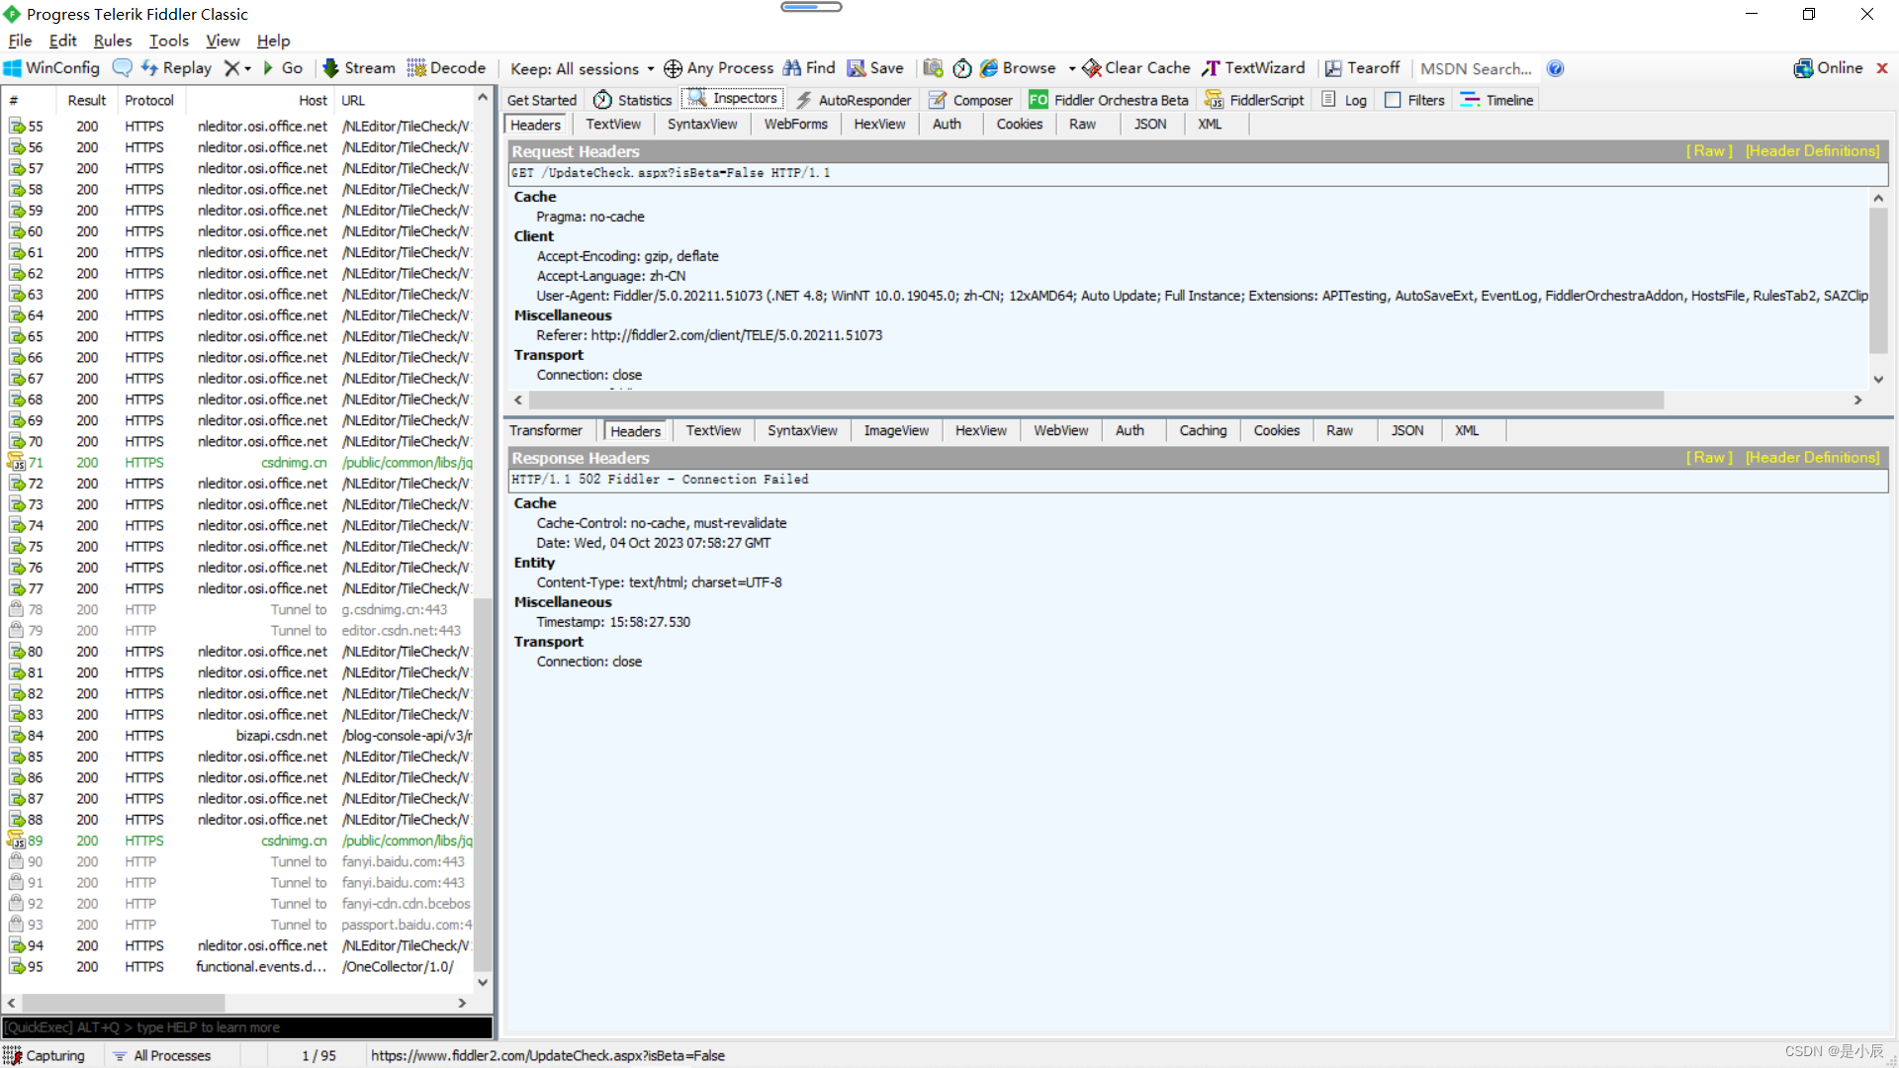Click Raw link in Response Headers
The image size is (1899, 1068).
(x=1709, y=457)
